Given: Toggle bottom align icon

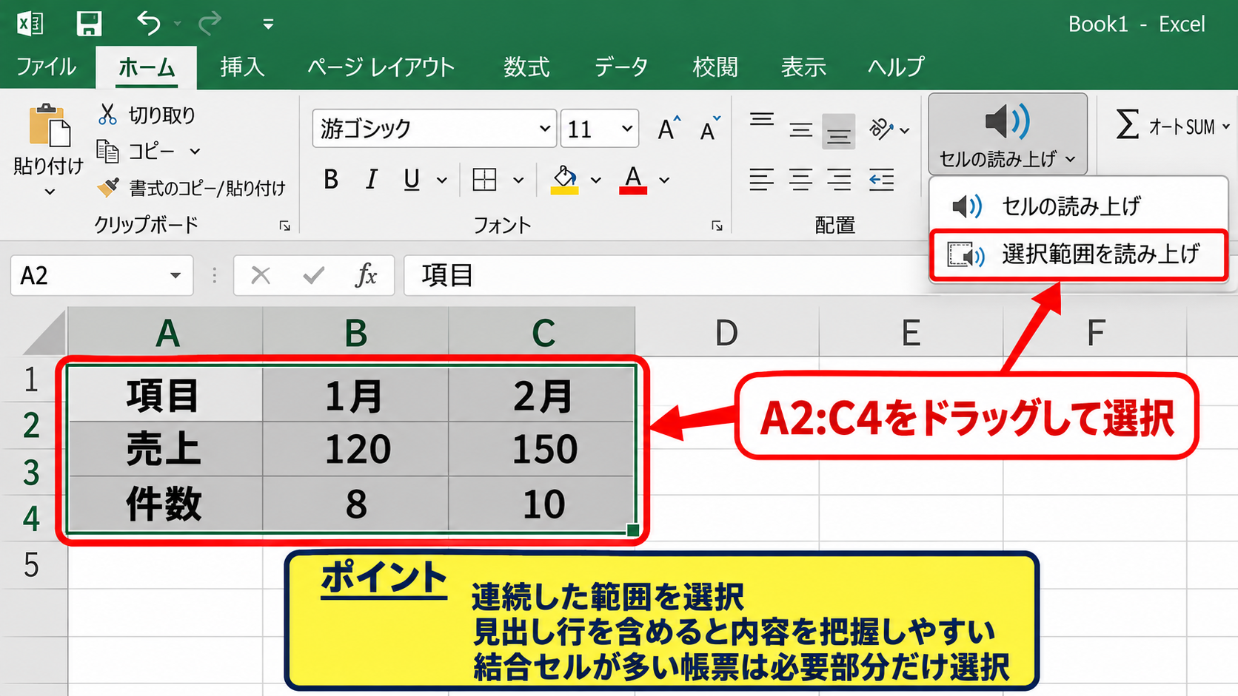Looking at the screenshot, I should pyautogui.click(x=838, y=132).
